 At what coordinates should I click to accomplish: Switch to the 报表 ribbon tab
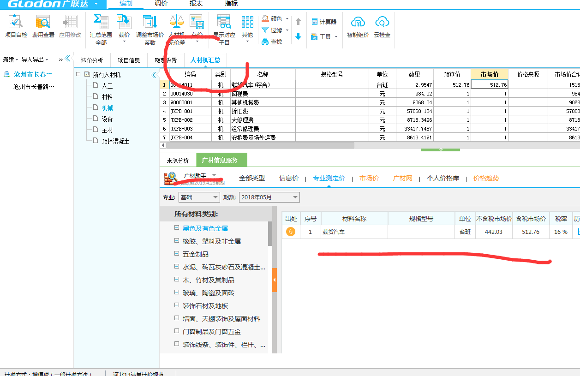196,3
